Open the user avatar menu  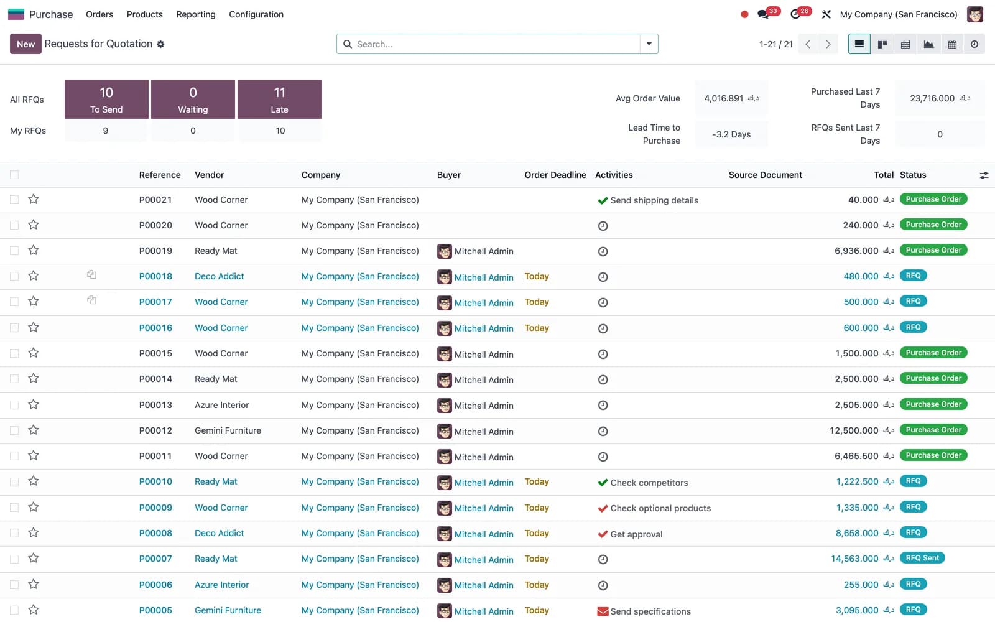975,14
